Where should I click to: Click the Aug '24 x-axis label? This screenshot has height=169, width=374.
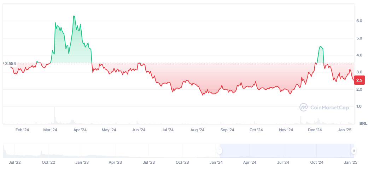pos(198,130)
